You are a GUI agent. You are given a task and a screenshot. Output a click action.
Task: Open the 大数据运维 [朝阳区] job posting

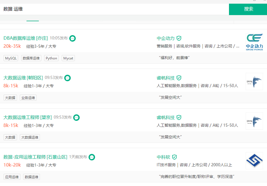point(23,78)
